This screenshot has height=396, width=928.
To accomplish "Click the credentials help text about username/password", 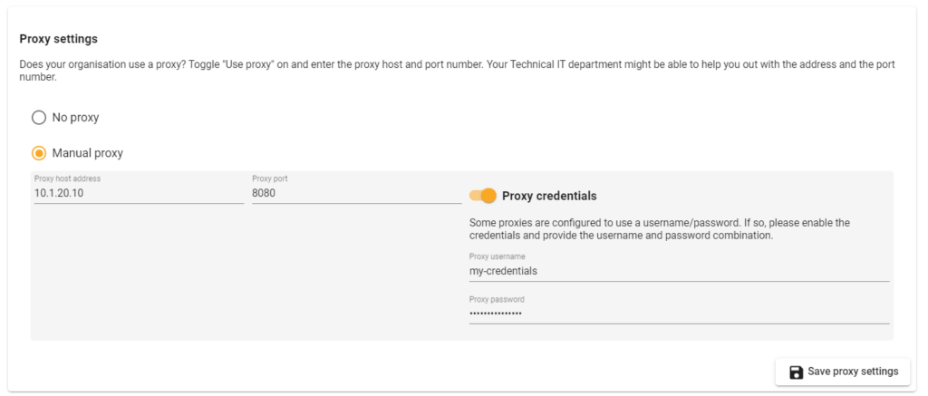I will click(x=659, y=228).
